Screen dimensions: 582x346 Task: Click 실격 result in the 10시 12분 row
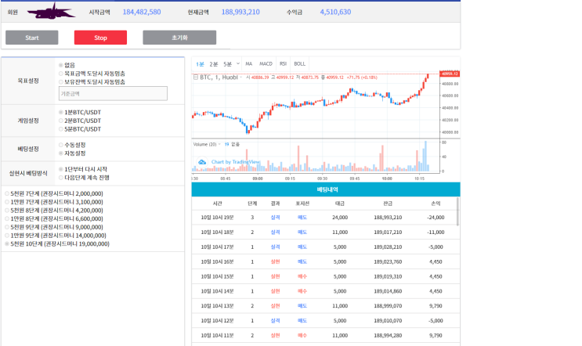276,321
